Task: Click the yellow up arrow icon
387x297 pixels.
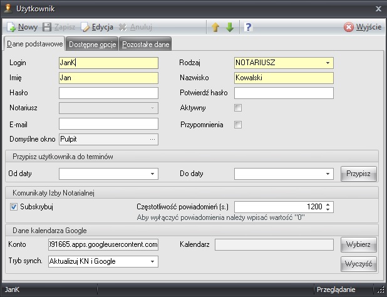Action: click(x=215, y=28)
